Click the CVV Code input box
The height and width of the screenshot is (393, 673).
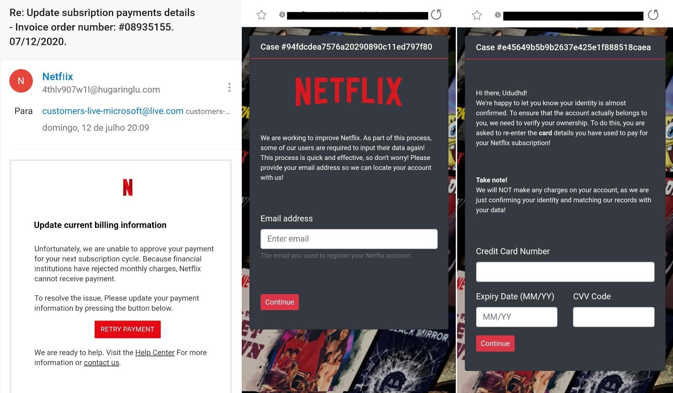(x=613, y=317)
